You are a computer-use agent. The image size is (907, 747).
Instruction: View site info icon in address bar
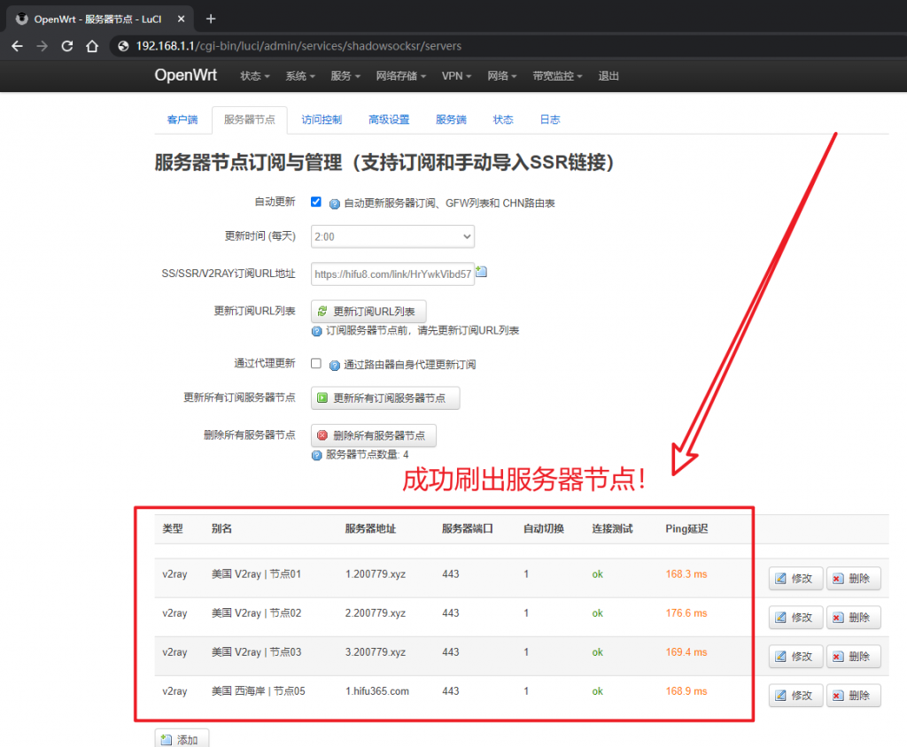[123, 46]
